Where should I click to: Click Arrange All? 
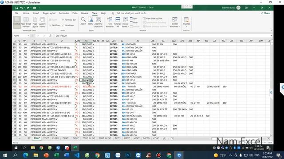point(118,22)
